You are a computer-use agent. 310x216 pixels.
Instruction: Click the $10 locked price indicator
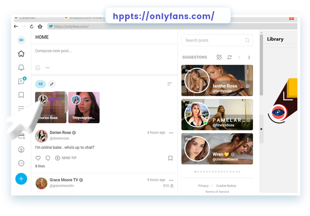tap(168, 186)
